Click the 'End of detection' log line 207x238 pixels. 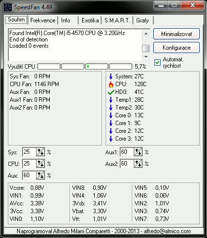(x=28, y=39)
